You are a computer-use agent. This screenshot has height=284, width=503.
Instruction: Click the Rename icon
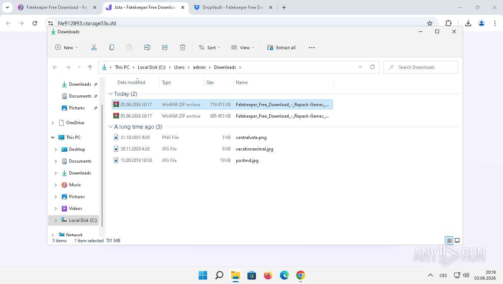pos(147,47)
